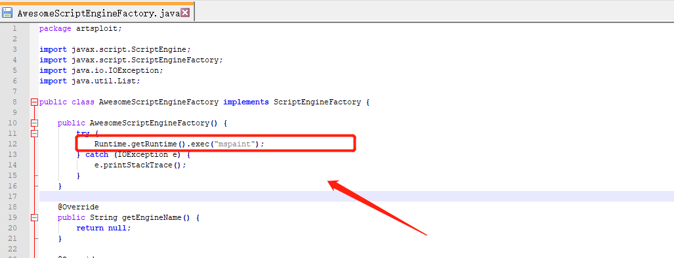Click the closing brace on line 15
This screenshot has height=258, width=674.
pyautogui.click(x=78, y=175)
